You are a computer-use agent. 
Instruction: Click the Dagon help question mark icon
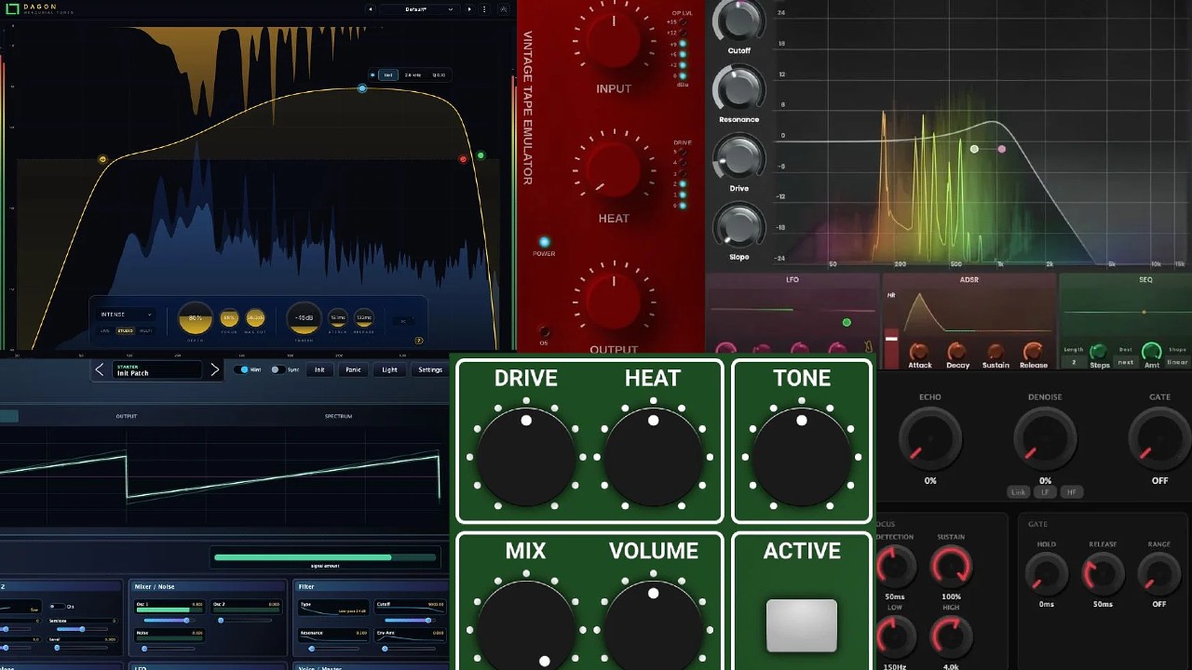[x=419, y=341]
